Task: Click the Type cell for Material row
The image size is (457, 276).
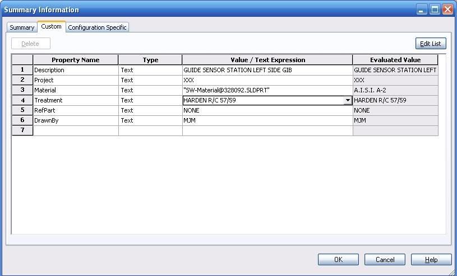Action: [150, 90]
